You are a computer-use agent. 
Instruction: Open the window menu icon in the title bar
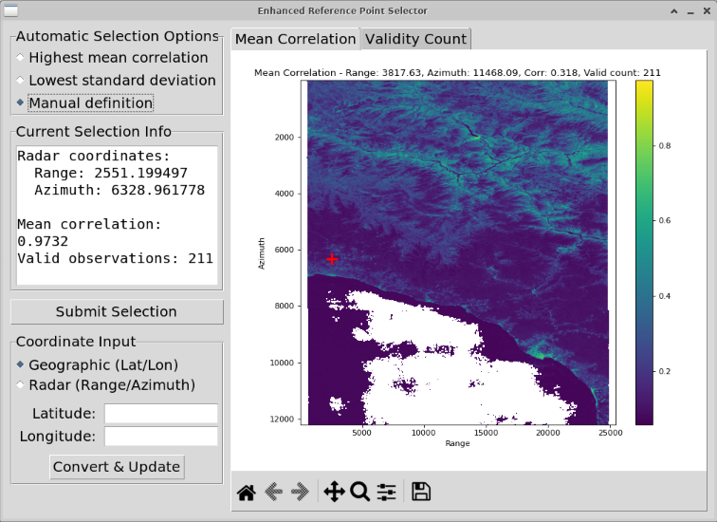[10, 10]
